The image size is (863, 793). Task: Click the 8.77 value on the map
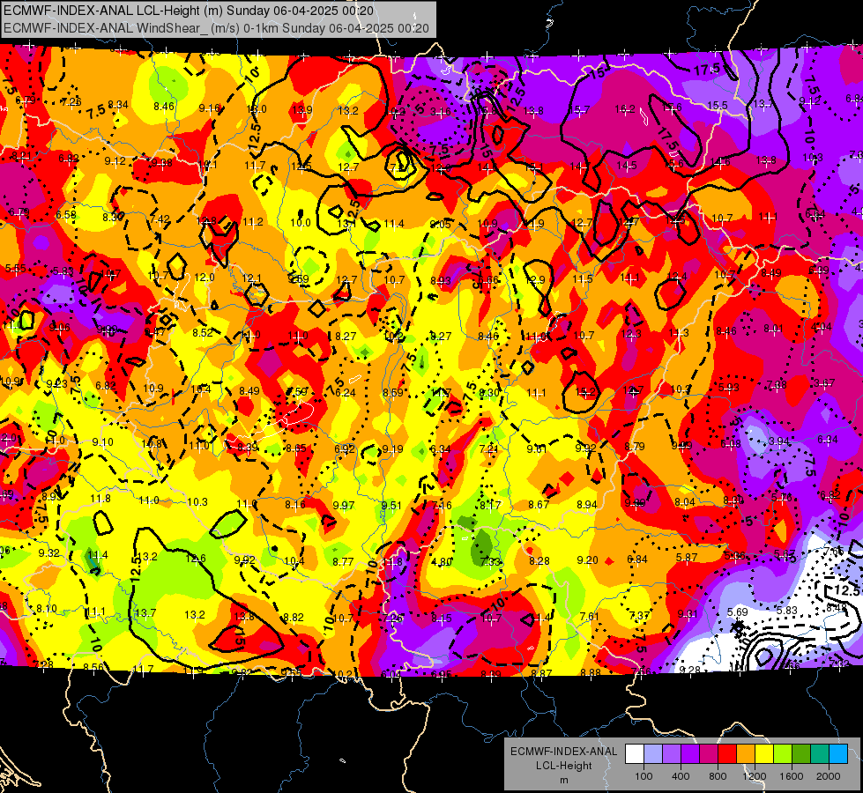tap(343, 562)
